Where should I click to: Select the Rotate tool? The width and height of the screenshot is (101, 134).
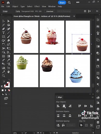[3, 44]
